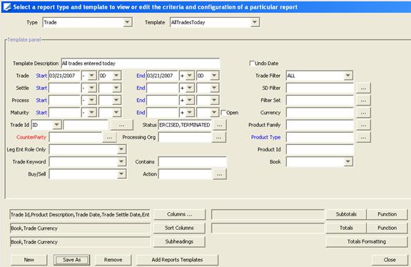Click the Function button beside Subtotals
The width and height of the screenshot is (411, 267).
point(387,214)
